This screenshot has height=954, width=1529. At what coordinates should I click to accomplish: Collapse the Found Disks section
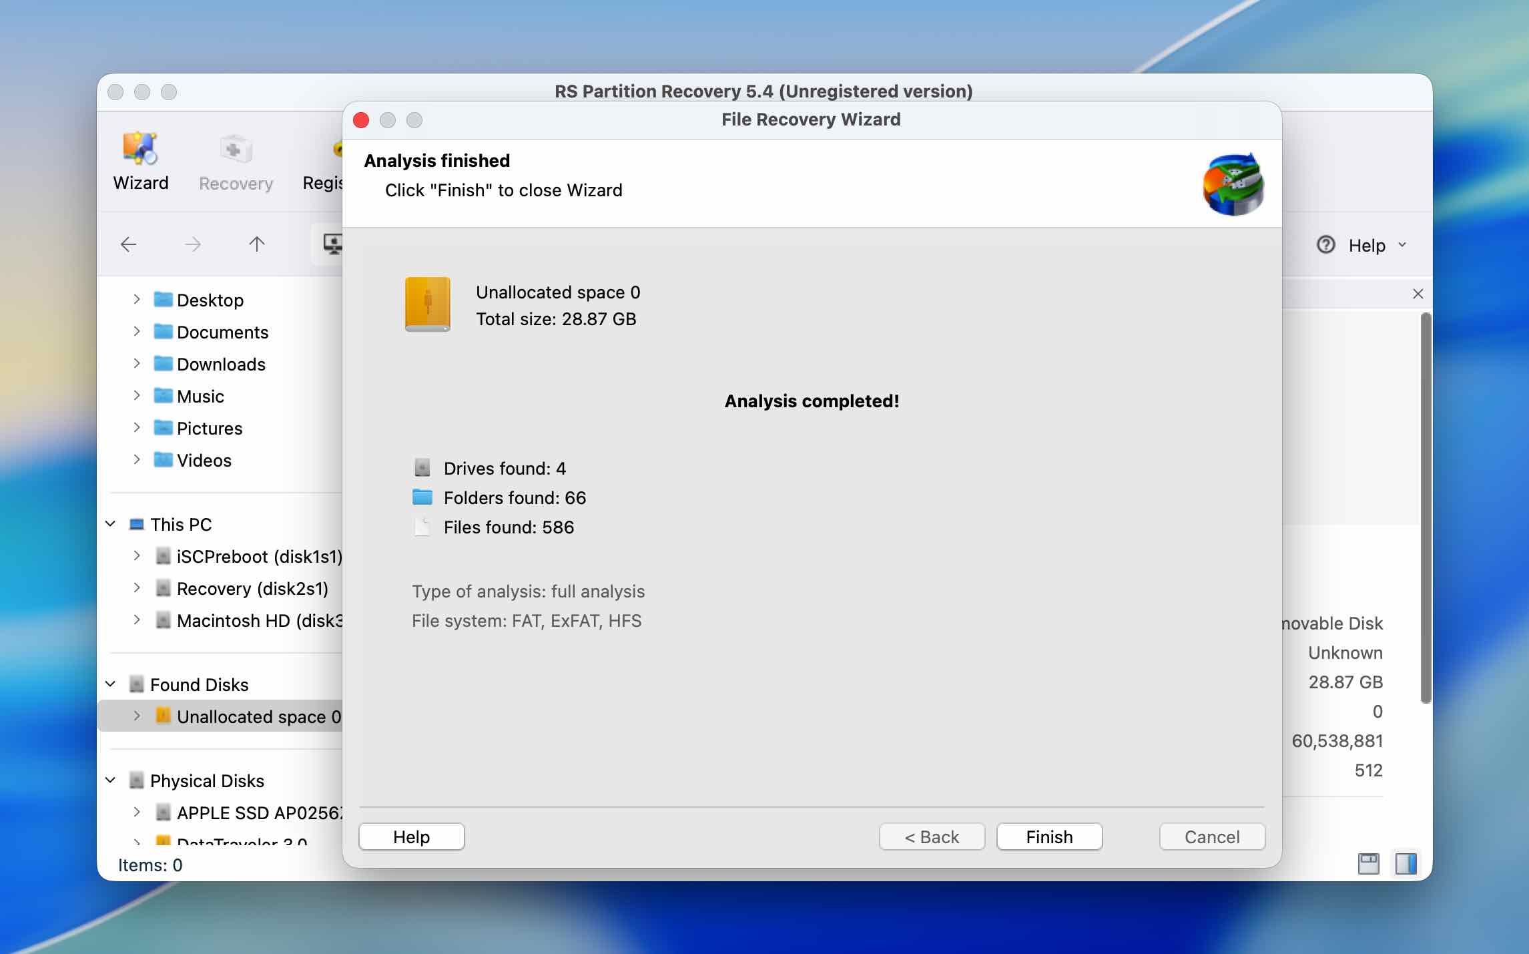(x=111, y=684)
